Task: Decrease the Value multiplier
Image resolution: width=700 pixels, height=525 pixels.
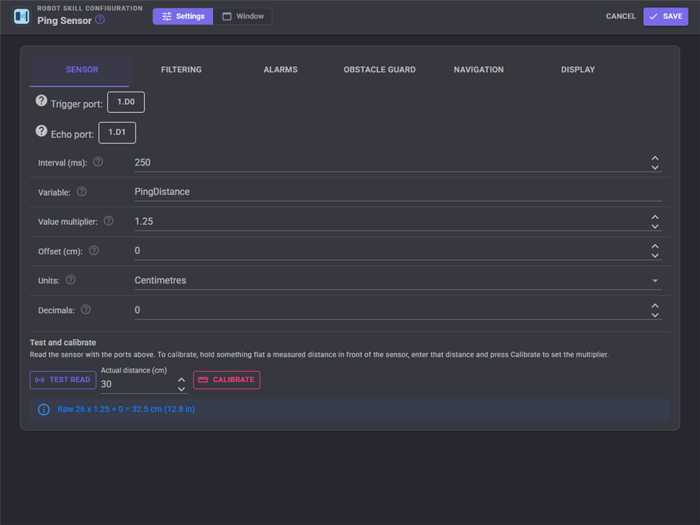Action: click(x=655, y=226)
